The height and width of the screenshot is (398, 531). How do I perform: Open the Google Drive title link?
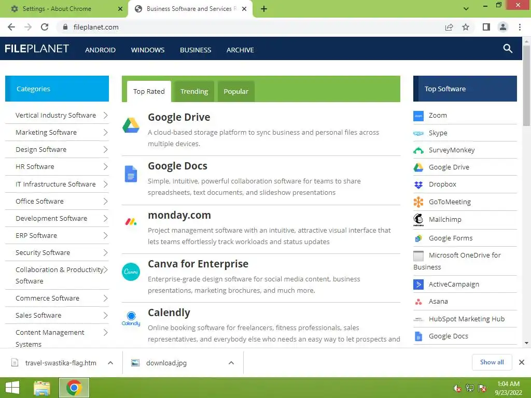click(x=179, y=117)
